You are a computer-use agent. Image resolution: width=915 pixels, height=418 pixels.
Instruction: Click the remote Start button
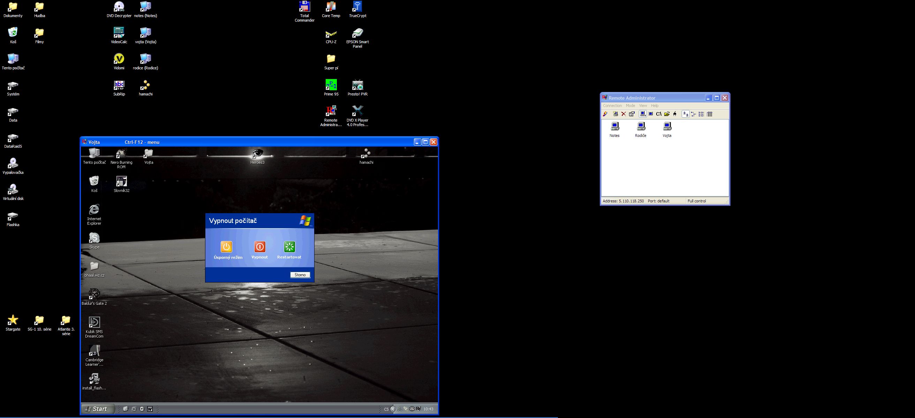point(97,409)
